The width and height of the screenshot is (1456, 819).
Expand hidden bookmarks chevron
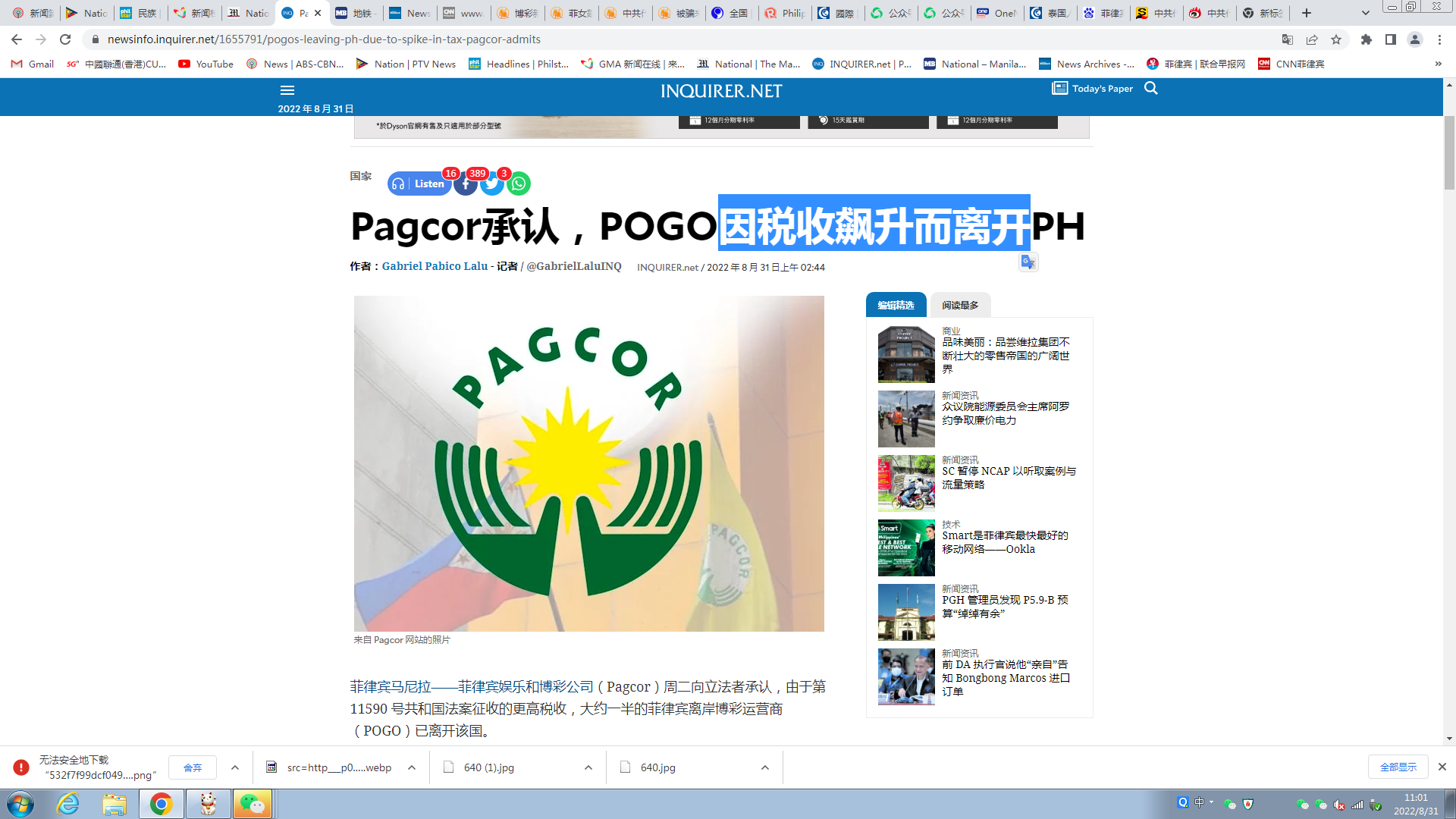coord(1439,64)
